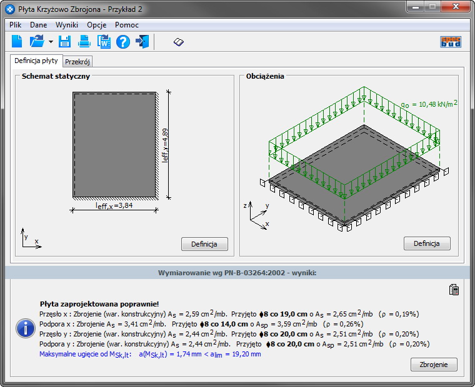Image resolution: width=475 pixels, height=387 pixels.
Task: Click the Open folder toolbar icon
Action: point(37,42)
